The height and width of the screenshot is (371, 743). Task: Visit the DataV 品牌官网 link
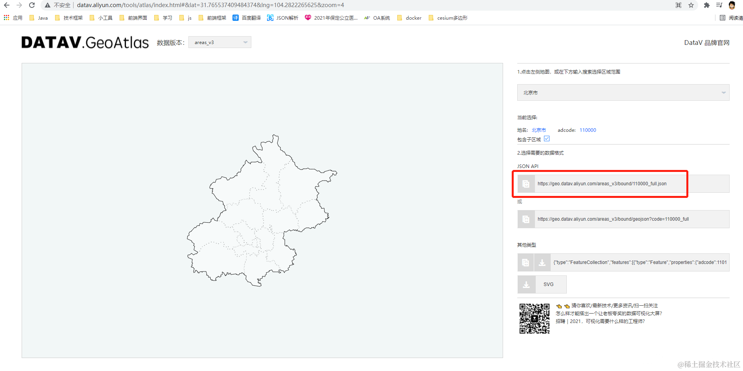point(706,42)
